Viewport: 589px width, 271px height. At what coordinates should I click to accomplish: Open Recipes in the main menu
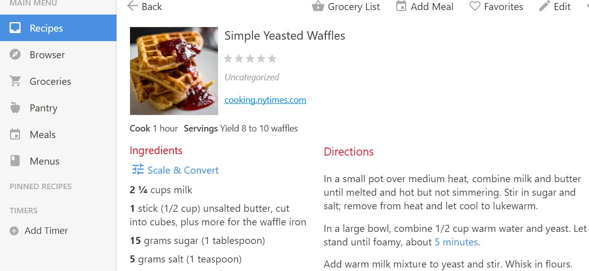[46, 28]
